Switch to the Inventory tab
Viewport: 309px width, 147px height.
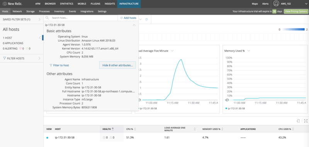click(59, 12)
